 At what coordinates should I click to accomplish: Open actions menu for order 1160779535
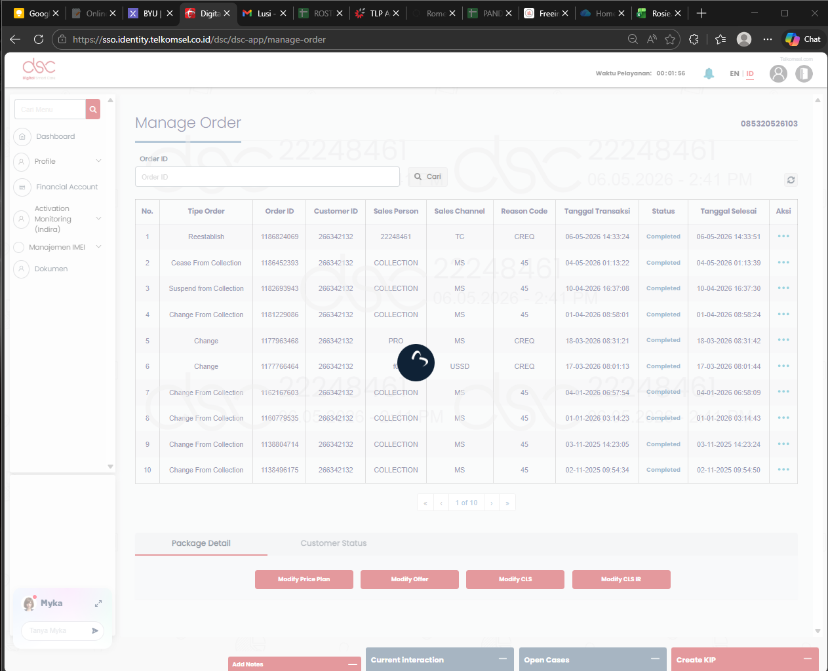783,418
